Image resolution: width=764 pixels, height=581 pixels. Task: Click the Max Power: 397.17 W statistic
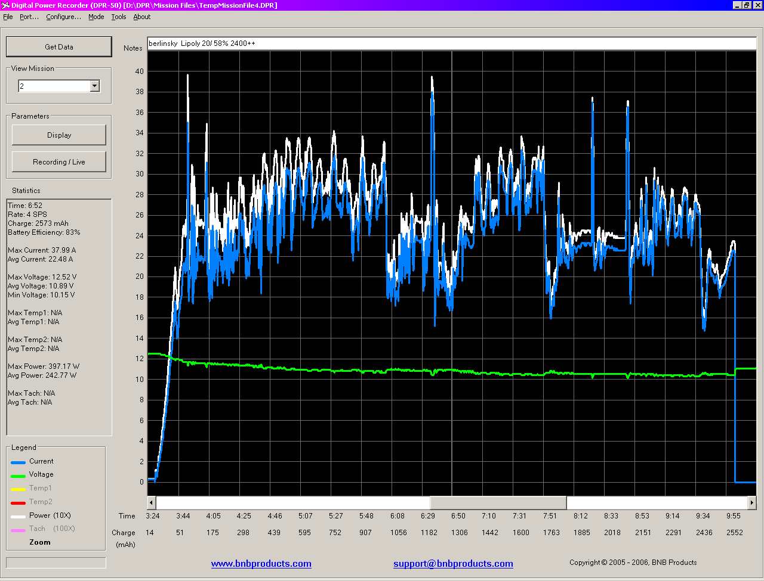44,366
